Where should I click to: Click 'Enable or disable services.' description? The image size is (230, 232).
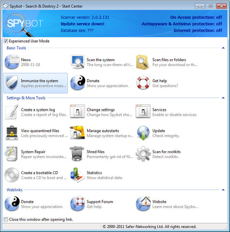(x=175, y=115)
